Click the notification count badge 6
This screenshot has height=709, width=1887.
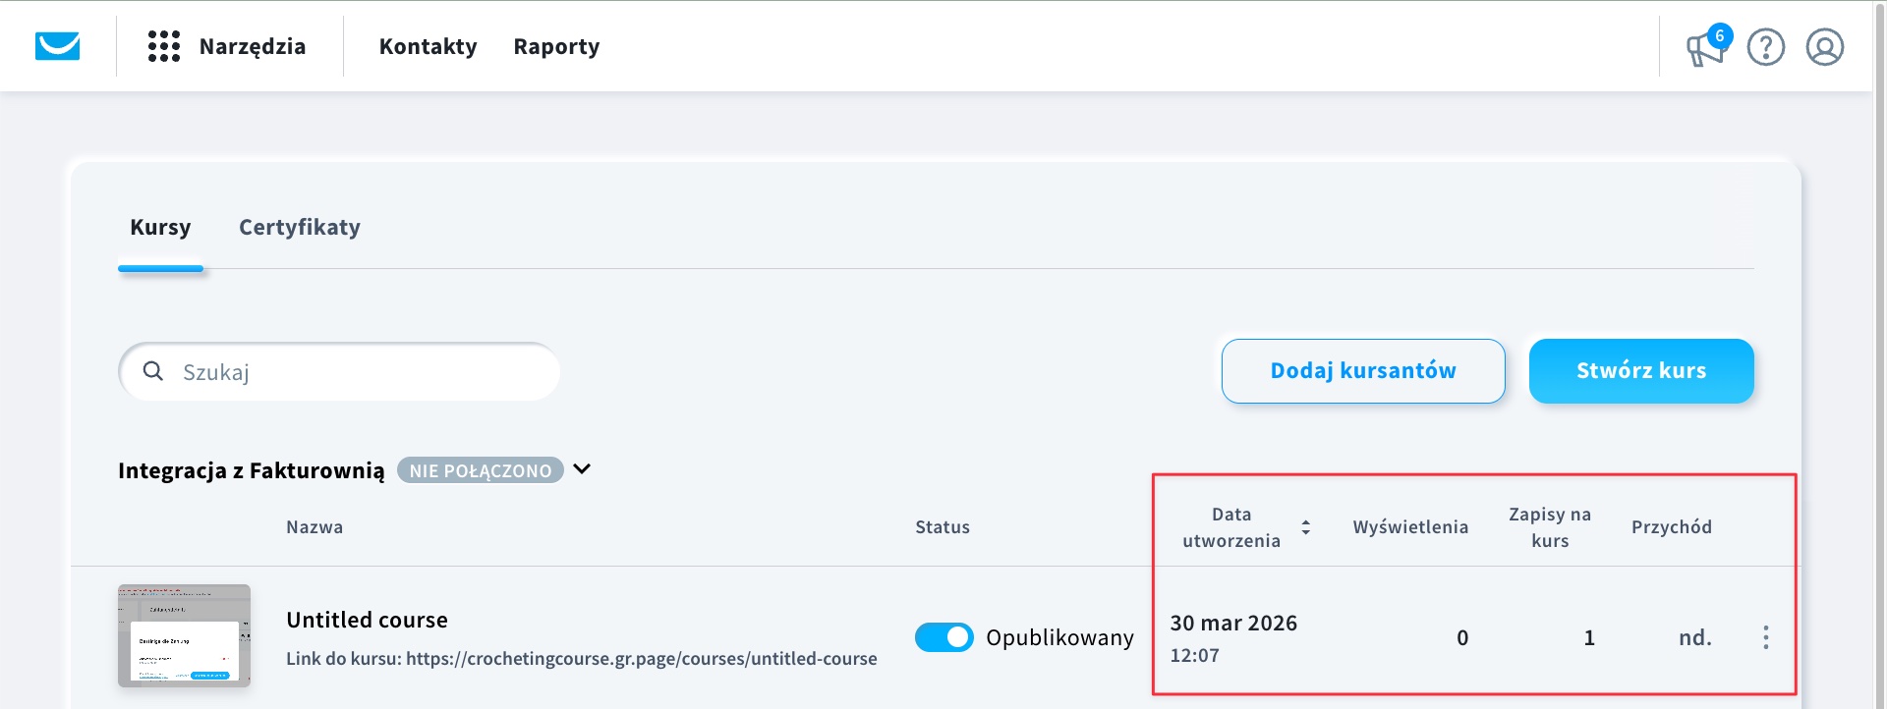coord(1719,36)
